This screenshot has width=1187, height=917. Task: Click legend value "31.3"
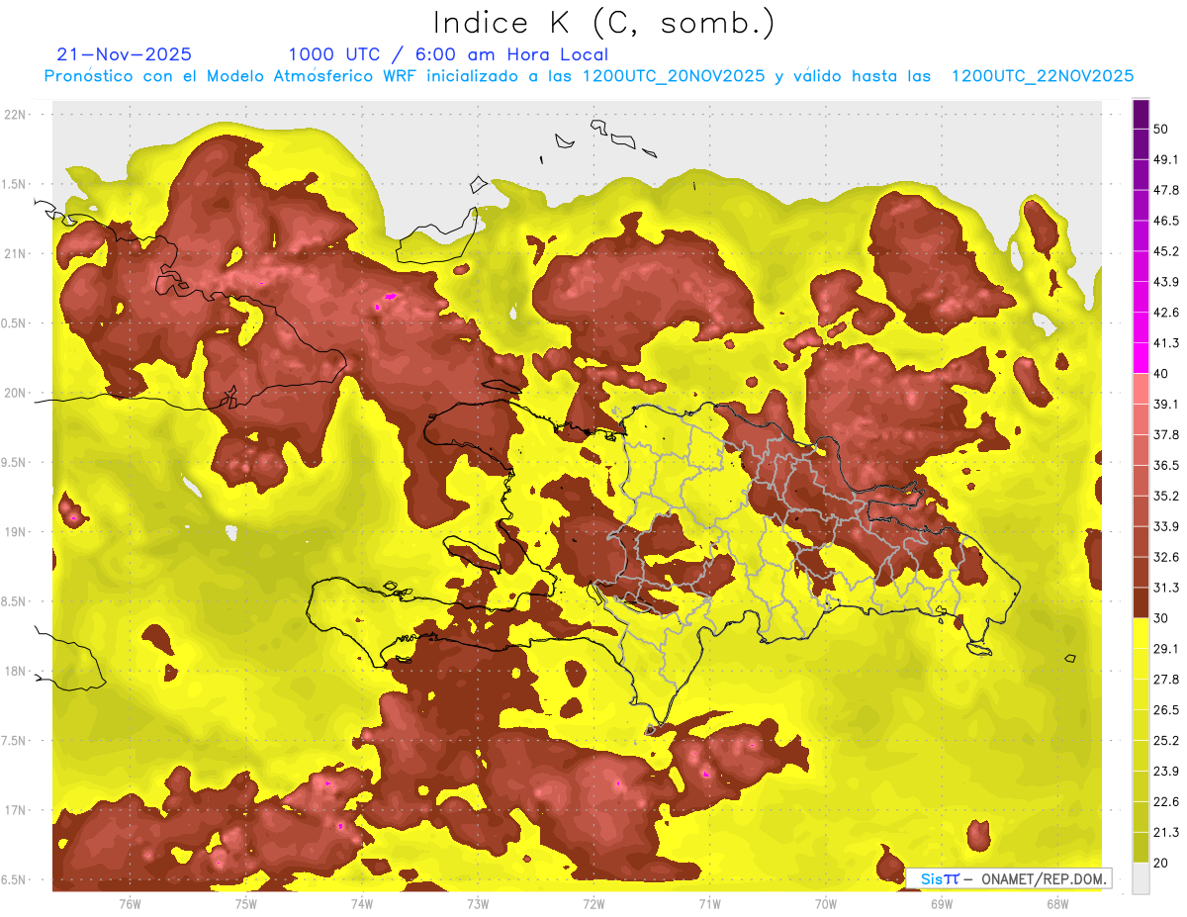pyautogui.click(x=1166, y=588)
